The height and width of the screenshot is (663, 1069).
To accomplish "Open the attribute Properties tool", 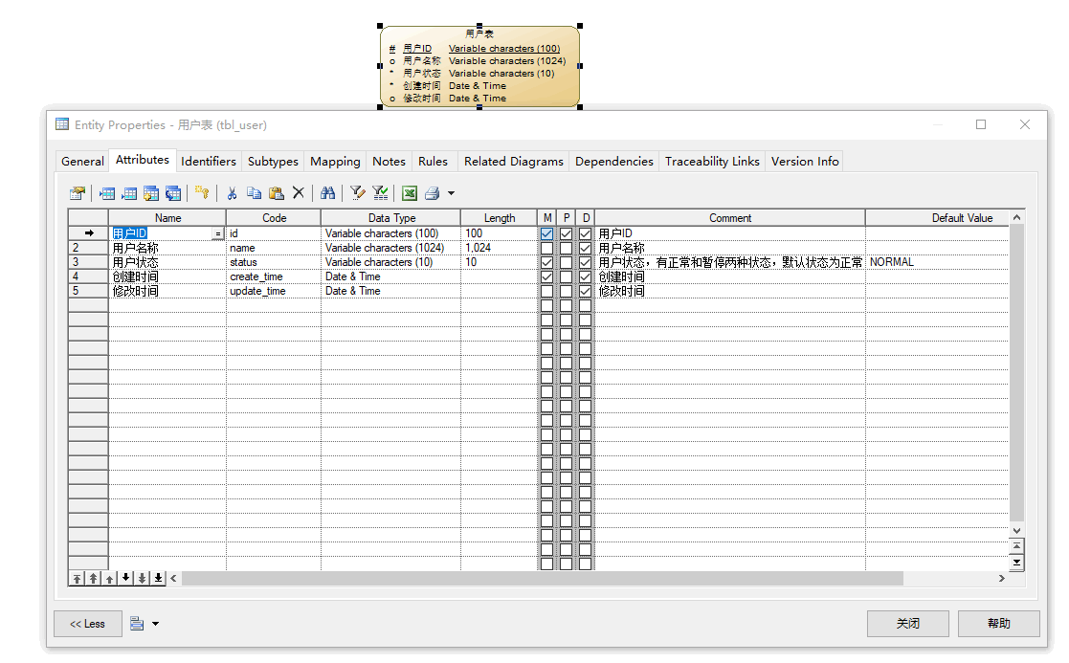I will coord(78,193).
